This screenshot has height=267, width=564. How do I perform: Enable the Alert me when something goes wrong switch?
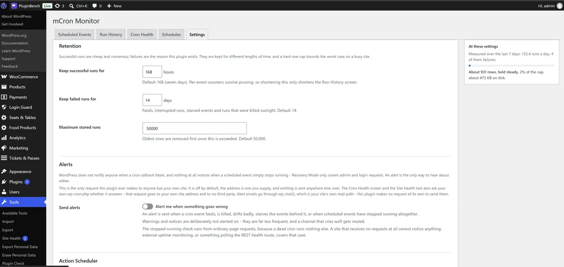coord(148,206)
